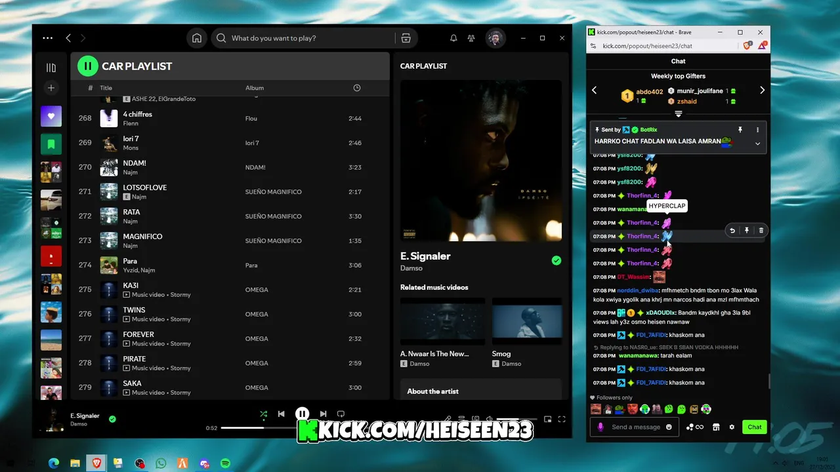The image size is (840, 472).
Task: Create a new playlist with plus icon
Action: coord(51,88)
